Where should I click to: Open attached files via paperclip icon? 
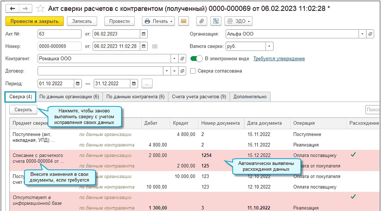click(x=201, y=21)
